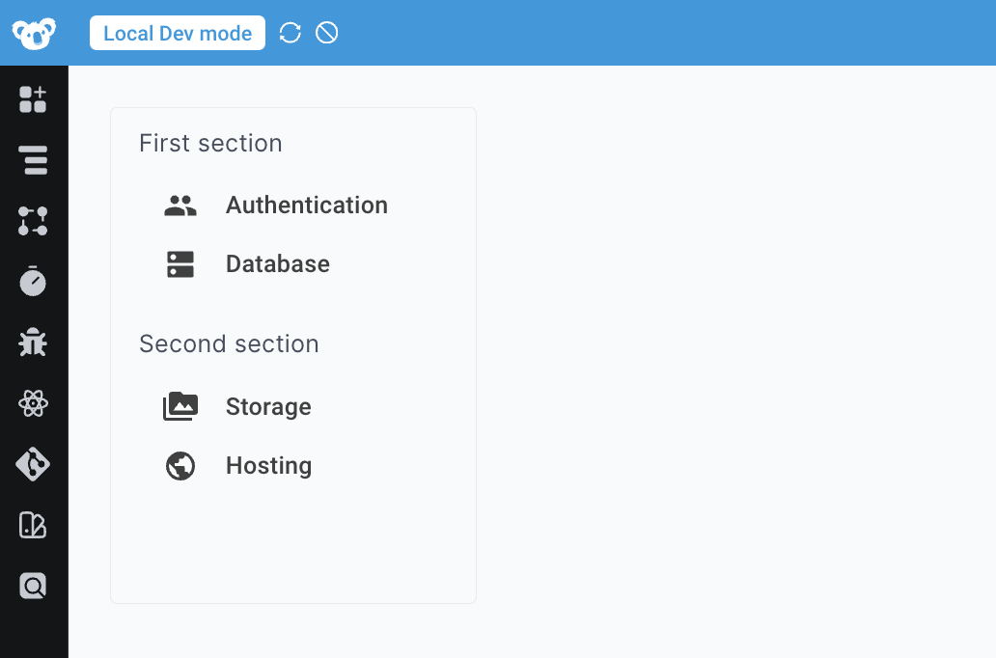The image size is (996, 658).
Task: Open the Hosting entry in Second section
Action: click(x=268, y=465)
